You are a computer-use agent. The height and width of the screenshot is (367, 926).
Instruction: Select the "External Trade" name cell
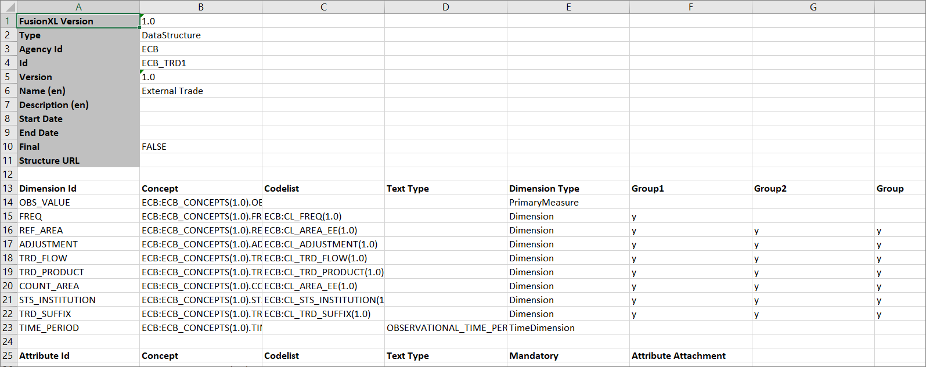click(x=200, y=91)
